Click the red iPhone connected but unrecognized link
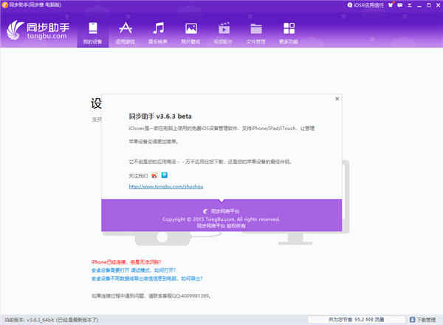This screenshot has height=325, width=443. (x=126, y=262)
